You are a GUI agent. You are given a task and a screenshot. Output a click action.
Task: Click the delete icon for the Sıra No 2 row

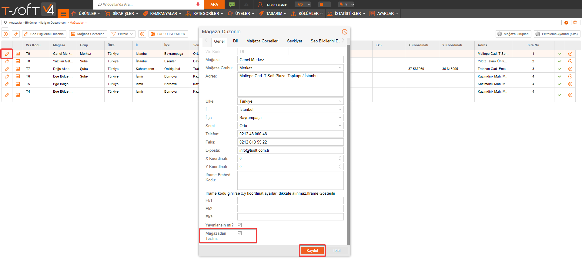tap(570, 61)
